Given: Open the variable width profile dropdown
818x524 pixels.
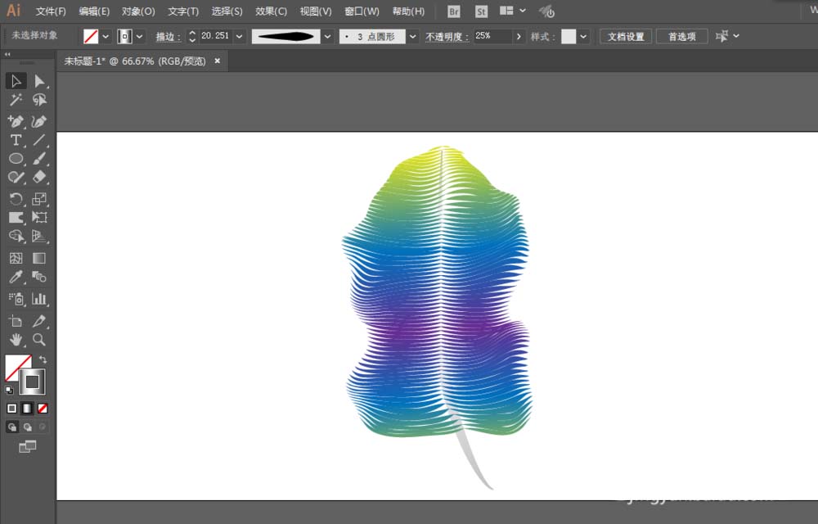Looking at the screenshot, I should pyautogui.click(x=327, y=36).
